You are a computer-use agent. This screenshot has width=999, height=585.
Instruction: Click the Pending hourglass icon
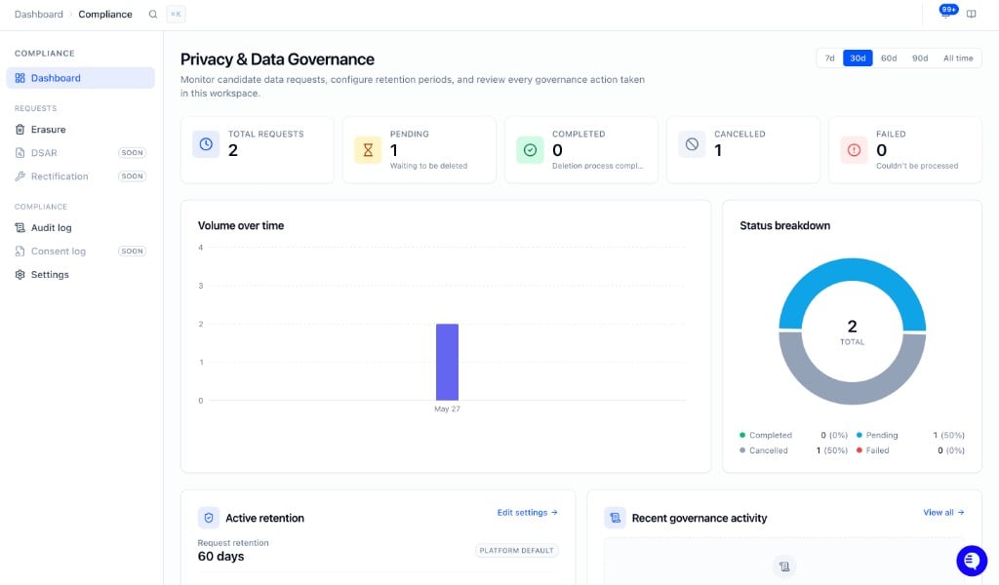[368, 150]
